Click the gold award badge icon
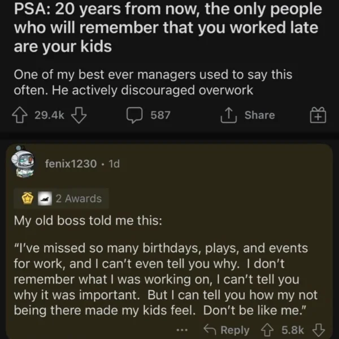The height and width of the screenshot is (339, 339). [x=25, y=198]
